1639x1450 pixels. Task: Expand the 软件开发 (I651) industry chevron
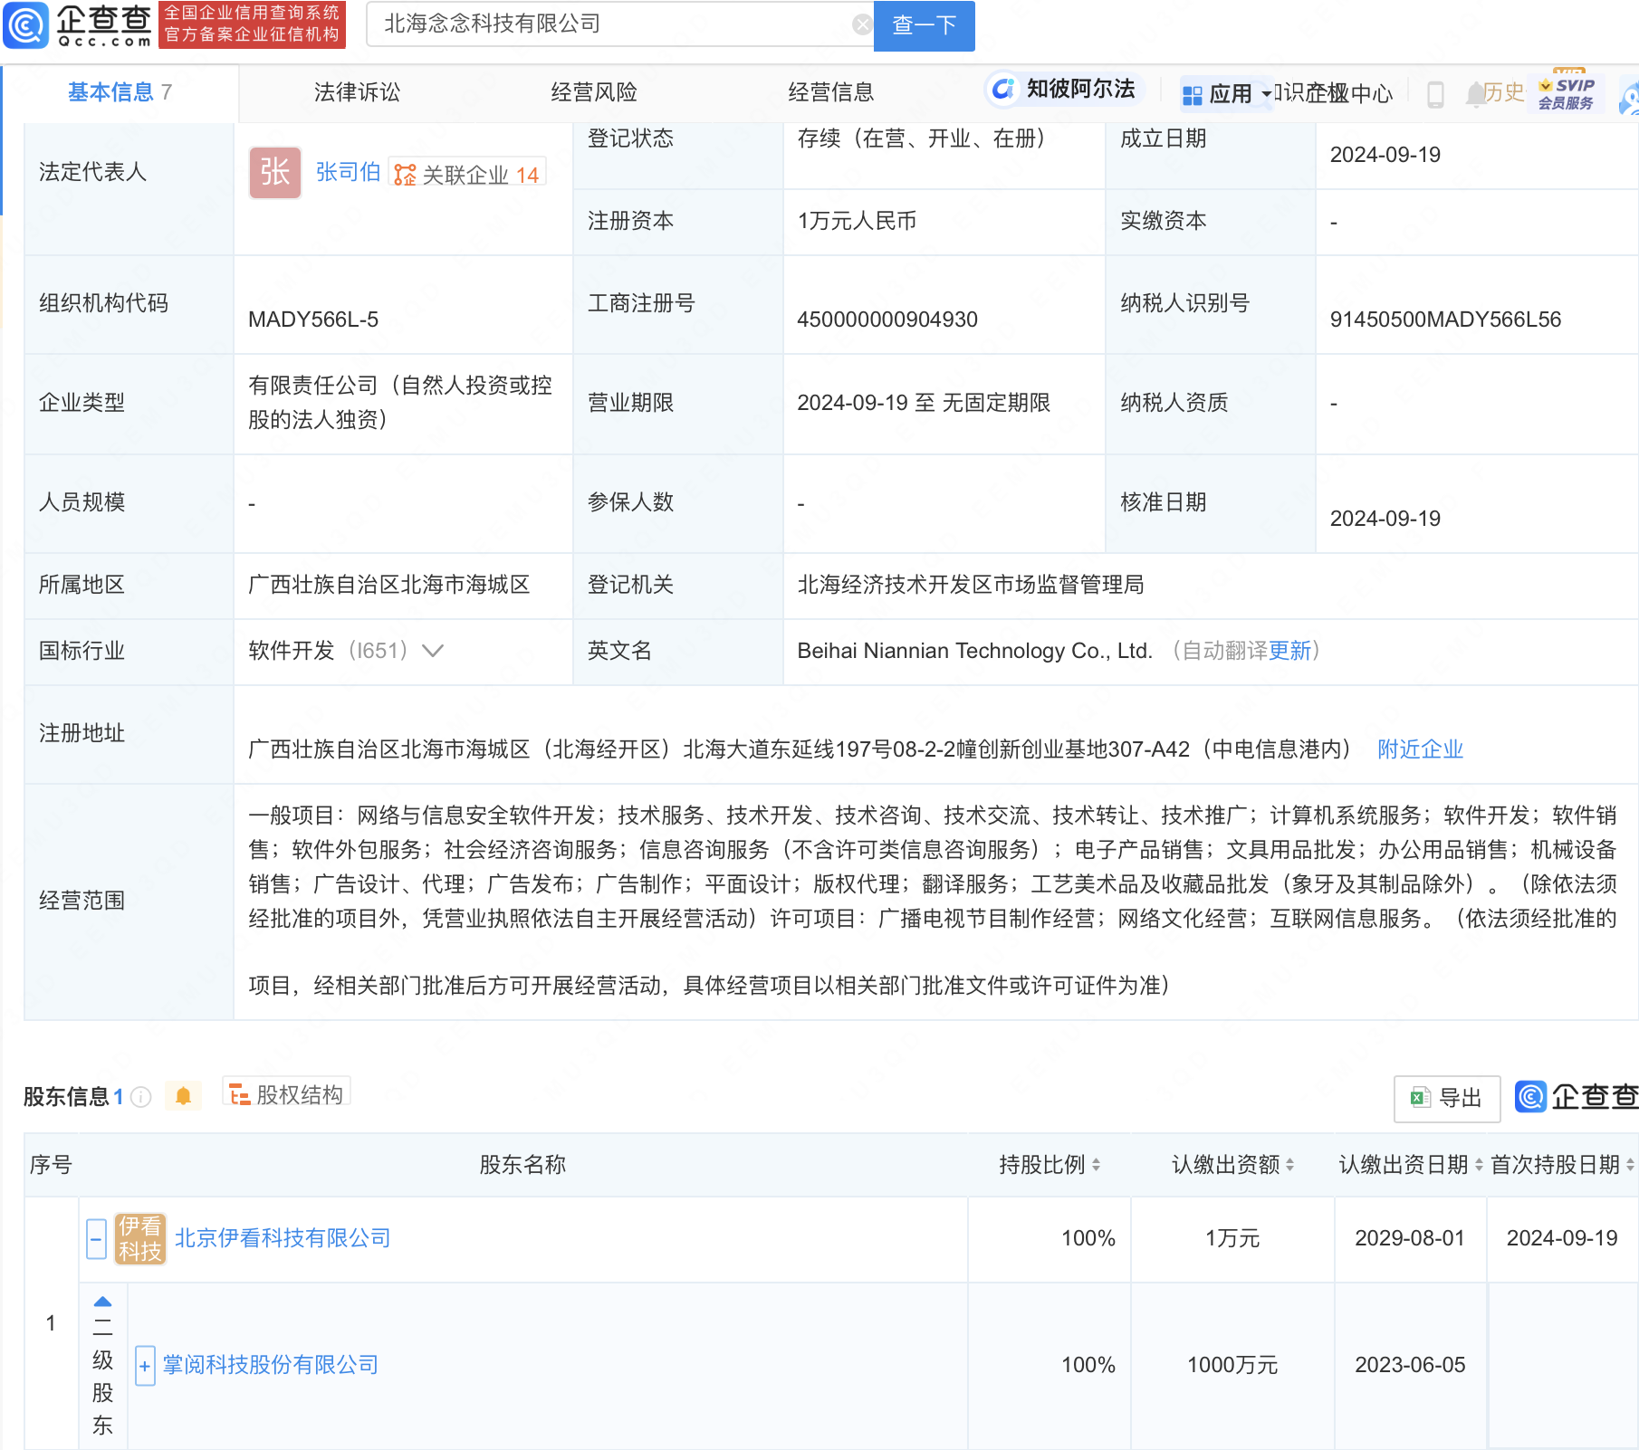point(433,651)
